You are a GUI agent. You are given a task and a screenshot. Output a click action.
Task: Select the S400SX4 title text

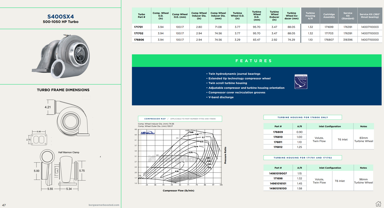click(x=61, y=16)
